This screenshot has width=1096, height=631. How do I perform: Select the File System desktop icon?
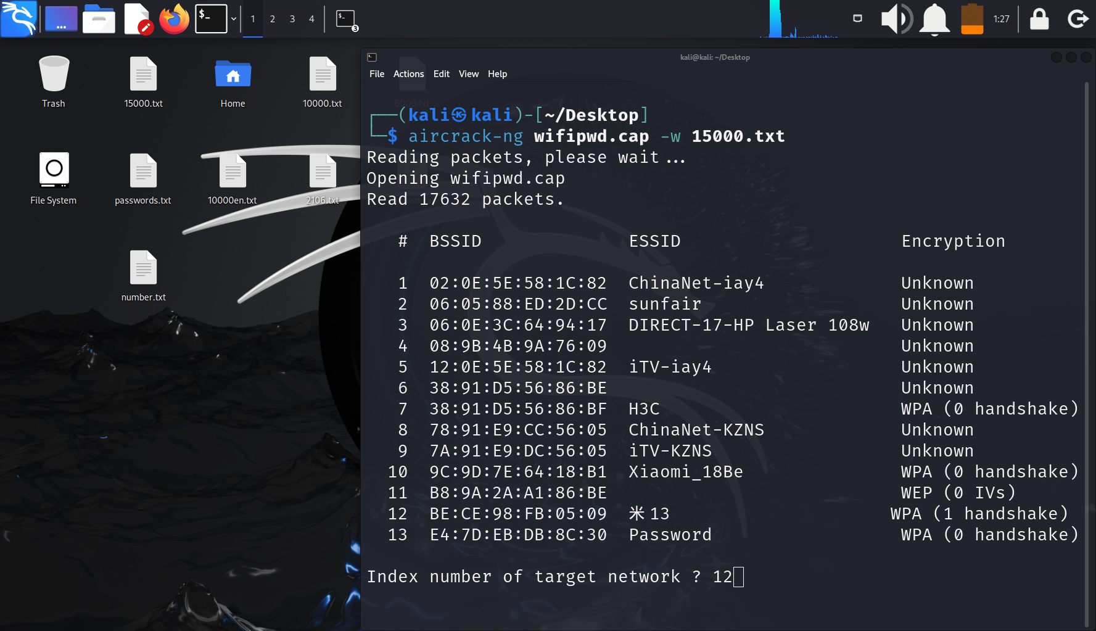[54, 178]
